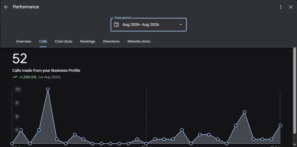297x147 pixels.
Task: Go back using the arrow beside Performance
Action: coord(6,7)
